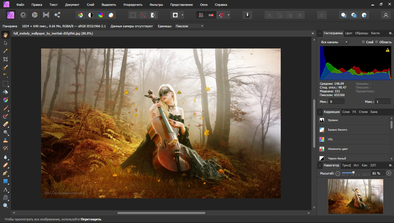The width and height of the screenshot is (394, 223).
Task: Add an Изменить цвет adjustment
Action: [353, 149]
